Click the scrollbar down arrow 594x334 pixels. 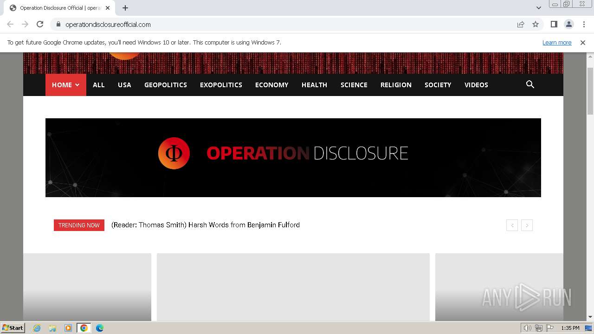pyautogui.click(x=590, y=317)
